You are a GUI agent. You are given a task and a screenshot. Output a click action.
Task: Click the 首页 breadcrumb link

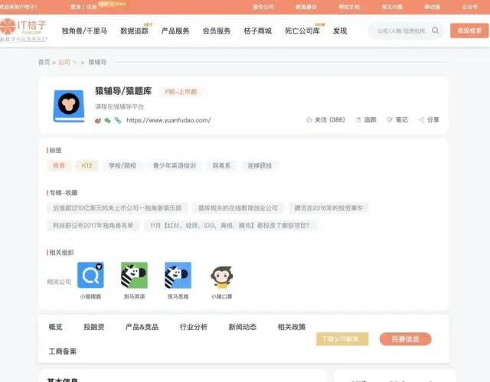pos(44,62)
